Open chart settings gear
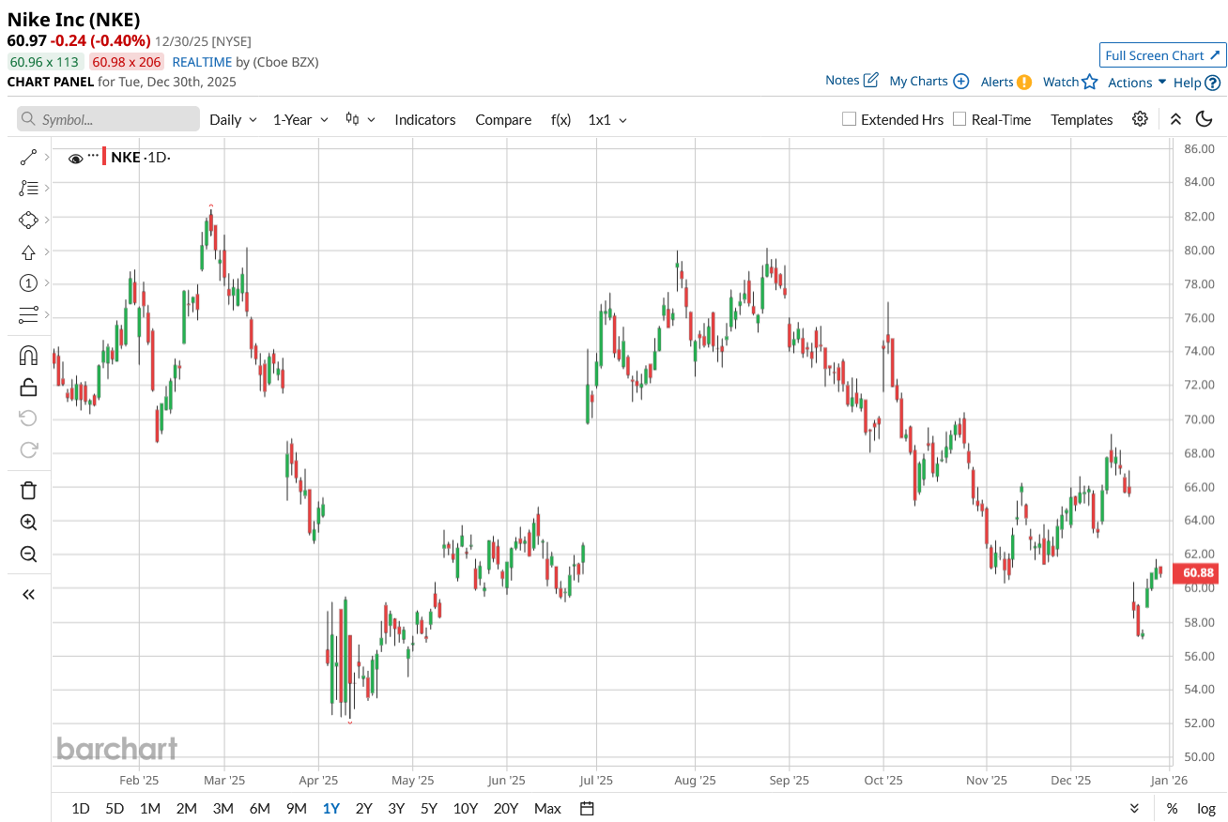This screenshot has height=822, width=1228. pos(1140,119)
